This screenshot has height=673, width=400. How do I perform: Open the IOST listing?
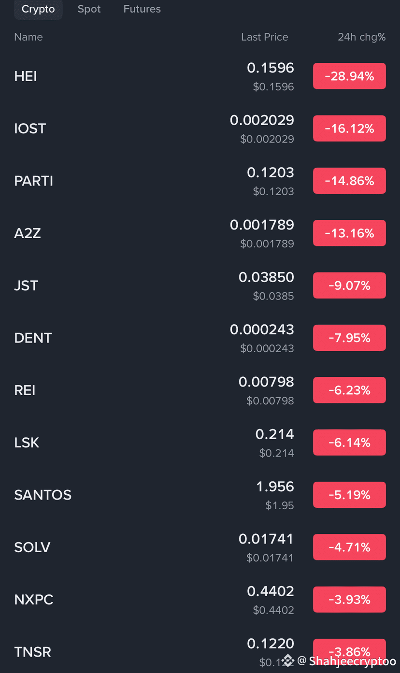pyautogui.click(x=200, y=129)
